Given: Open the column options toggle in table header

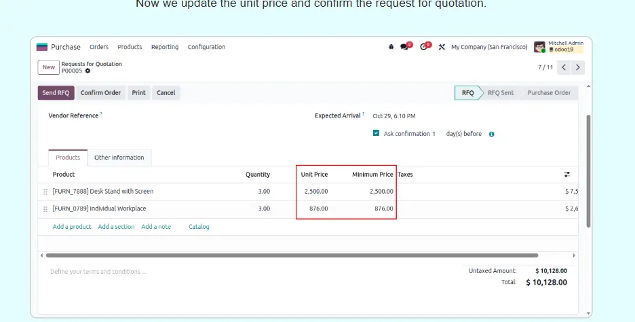Looking at the screenshot, I should tap(567, 175).
